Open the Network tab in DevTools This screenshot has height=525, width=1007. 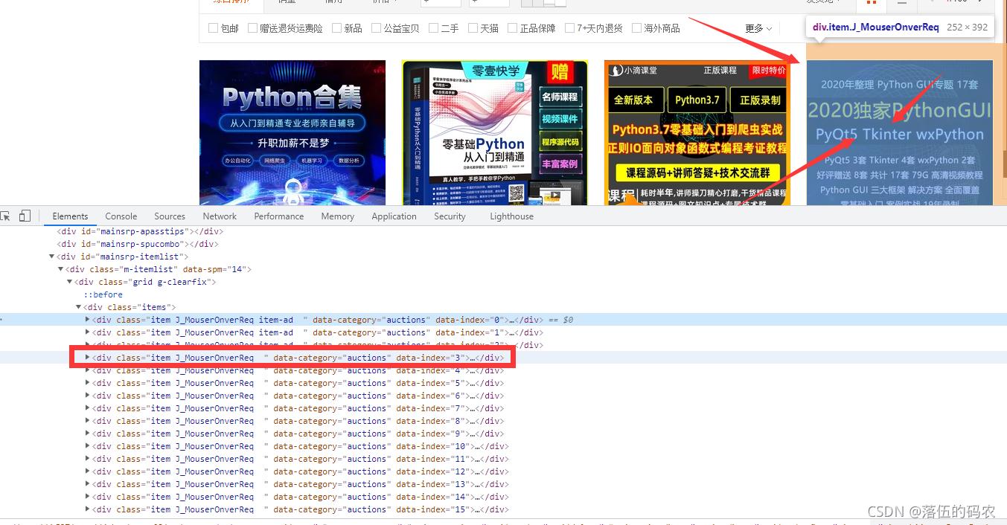(x=220, y=216)
